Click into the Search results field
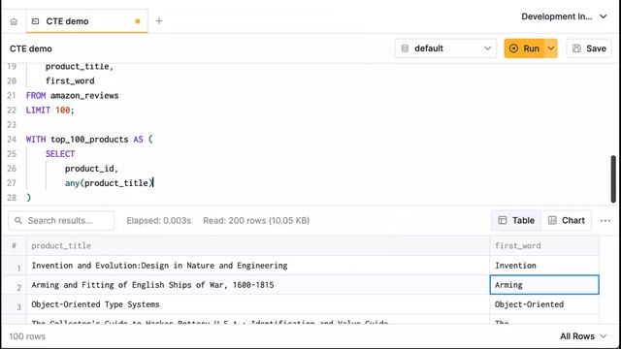The image size is (621, 349). point(61,220)
